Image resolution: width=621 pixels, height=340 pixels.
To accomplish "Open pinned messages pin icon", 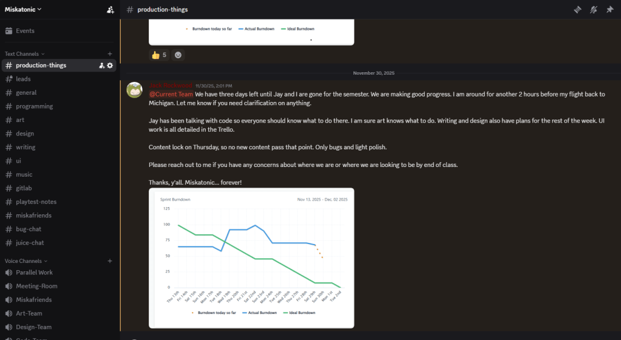I will pos(609,10).
